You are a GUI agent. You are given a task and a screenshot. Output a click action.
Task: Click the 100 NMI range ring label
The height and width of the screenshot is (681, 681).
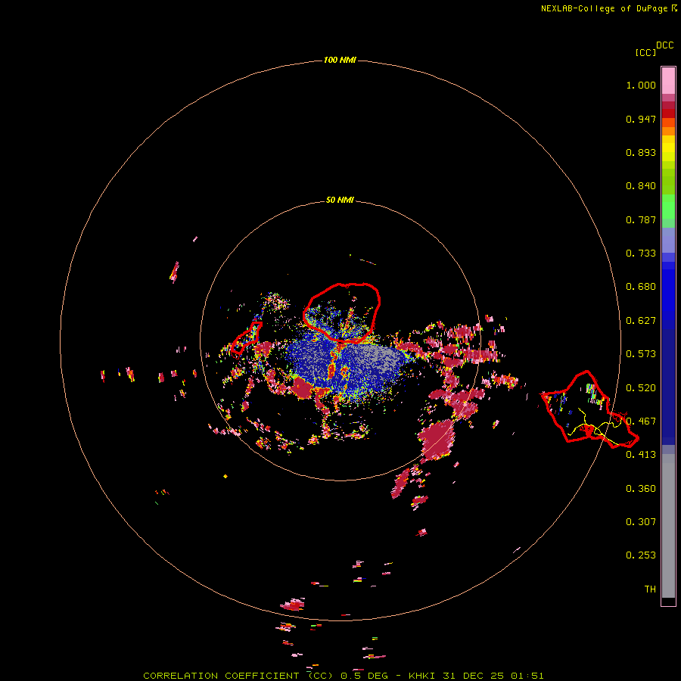coord(340,60)
